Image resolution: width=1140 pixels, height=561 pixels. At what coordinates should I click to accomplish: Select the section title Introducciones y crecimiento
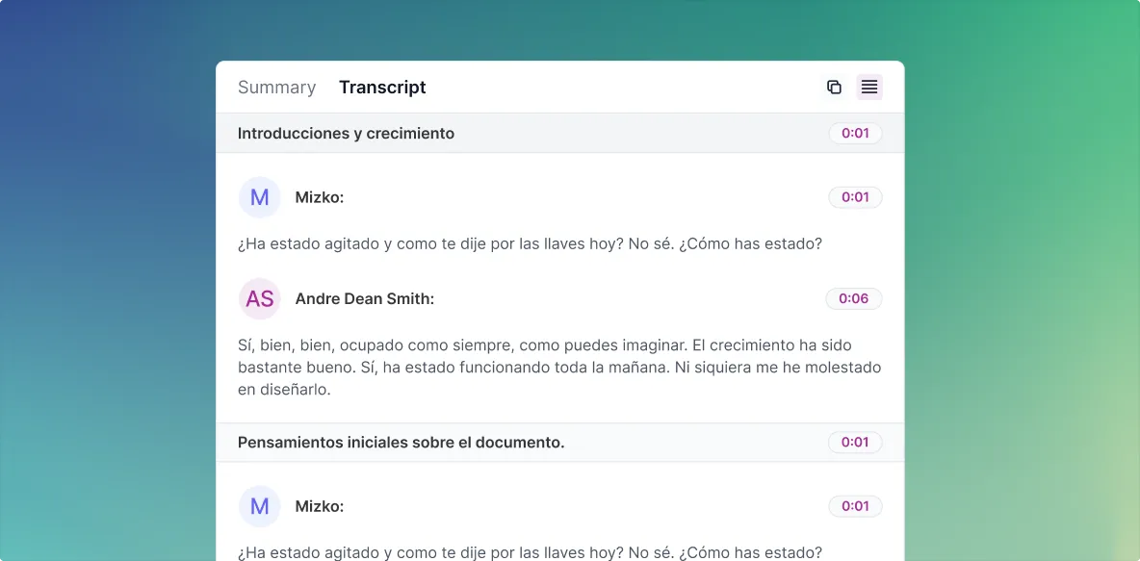click(346, 133)
